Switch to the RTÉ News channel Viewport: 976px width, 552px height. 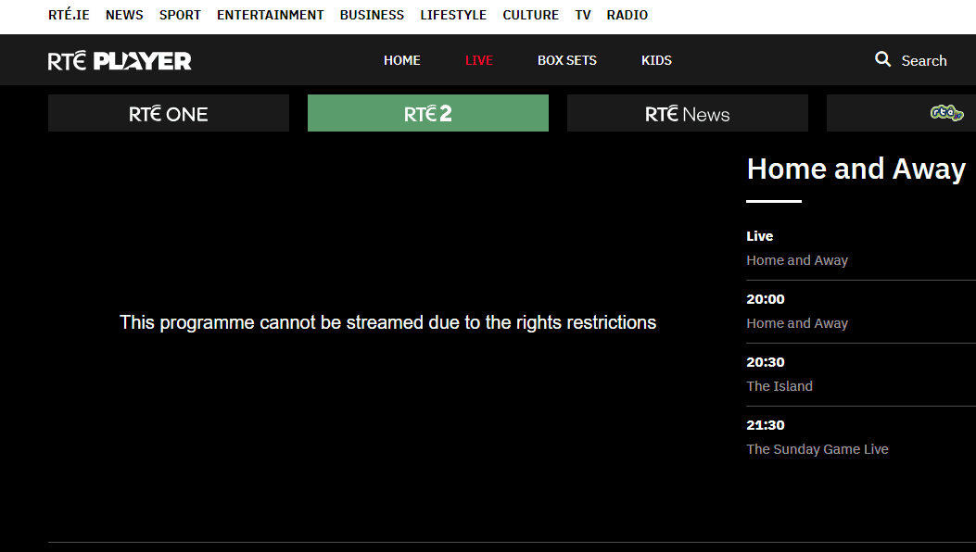point(688,113)
